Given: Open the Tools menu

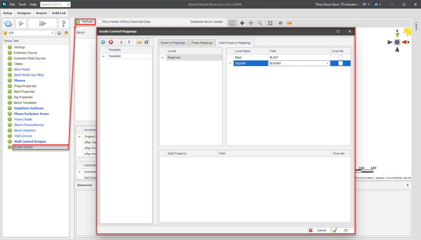Looking at the screenshot, I should click(x=22, y=4).
